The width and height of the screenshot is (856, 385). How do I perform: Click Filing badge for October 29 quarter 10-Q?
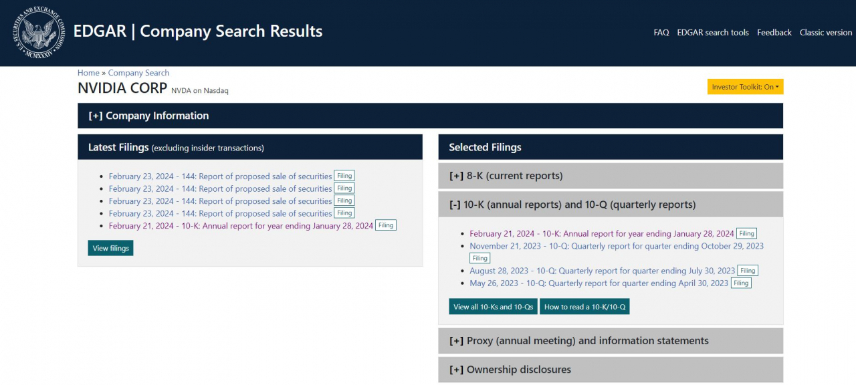pos(479,258)
